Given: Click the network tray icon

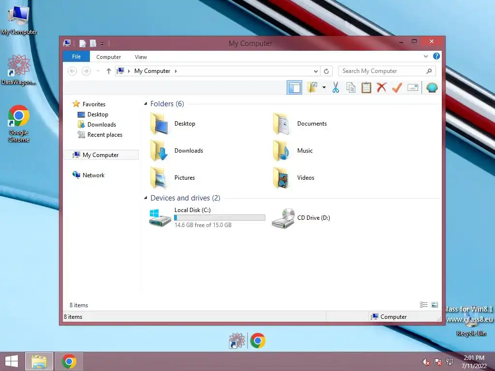Looking at the screenshot, I should pyautogui.click(x=450, y=362).
